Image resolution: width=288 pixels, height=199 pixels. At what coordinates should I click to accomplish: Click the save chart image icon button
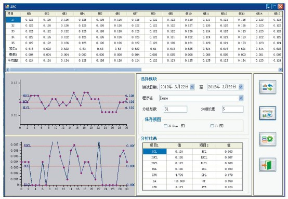[x=267, y=113]
